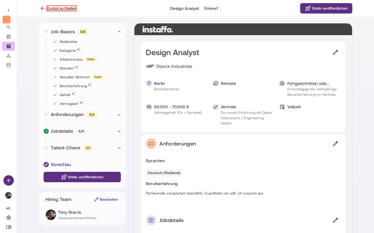374x233 pixels.
Task: Click the Starck Industries company name
Action: pos(174,66)
